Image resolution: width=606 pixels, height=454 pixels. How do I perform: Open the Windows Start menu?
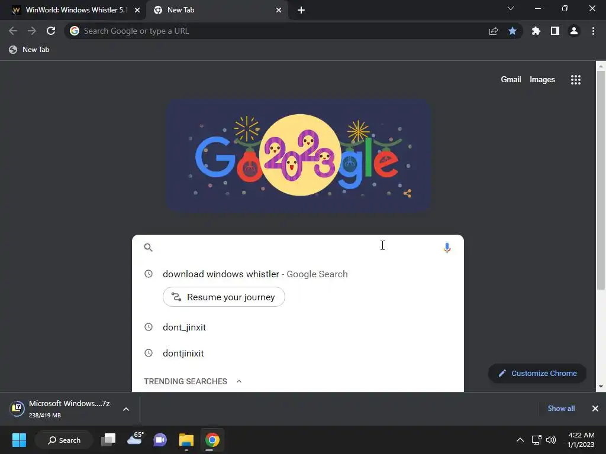19,440
